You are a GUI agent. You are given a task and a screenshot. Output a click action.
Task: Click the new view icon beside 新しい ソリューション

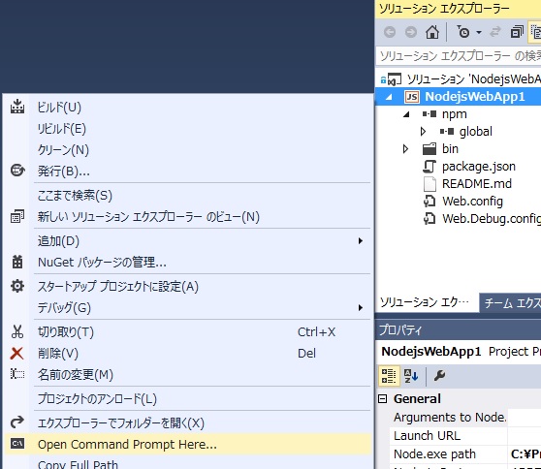point(17,216)
